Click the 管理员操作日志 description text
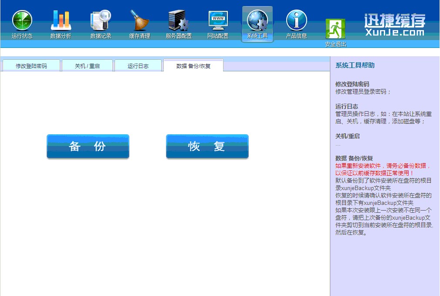The width and height of the screenshot is (440, 296). [x=384, y=117]
